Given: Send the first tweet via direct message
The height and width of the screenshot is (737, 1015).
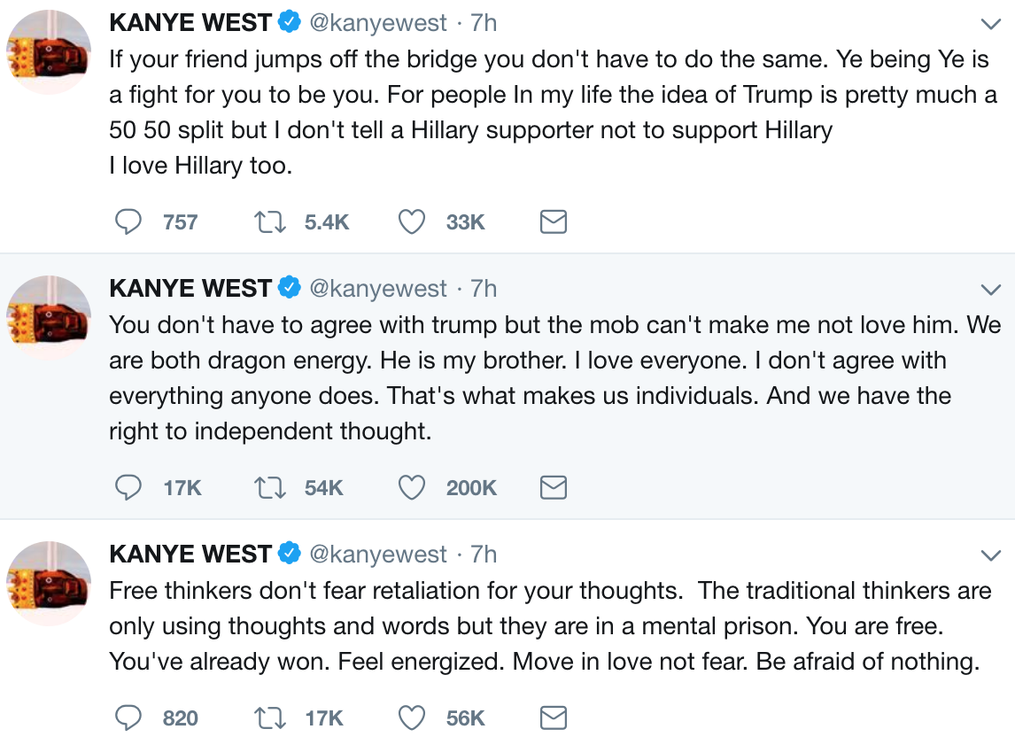Looking at the screenshot, I should (554, 221).
